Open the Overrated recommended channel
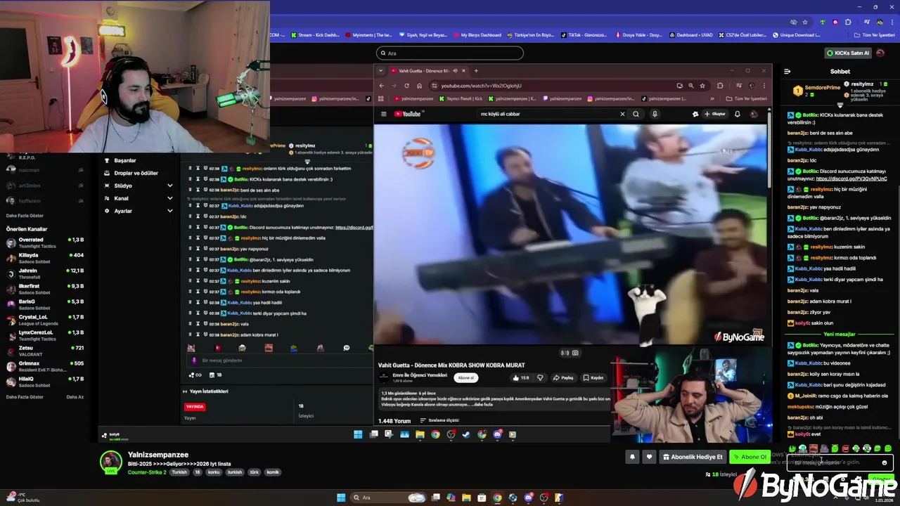This screenshot has width=900, height=506. pos(45,242)
